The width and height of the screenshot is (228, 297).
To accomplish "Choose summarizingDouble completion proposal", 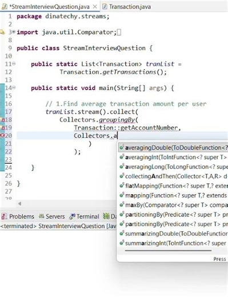I will point(173,234).
